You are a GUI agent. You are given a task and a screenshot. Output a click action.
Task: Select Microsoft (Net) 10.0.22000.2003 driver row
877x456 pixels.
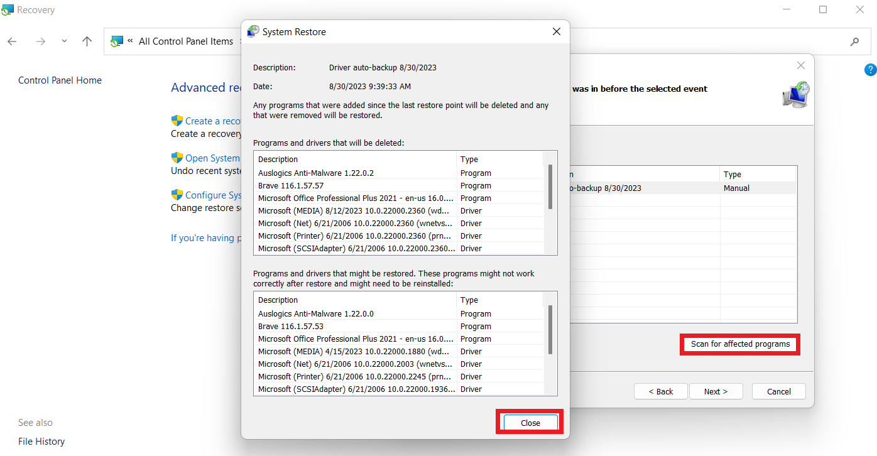[x=399, y=364]
